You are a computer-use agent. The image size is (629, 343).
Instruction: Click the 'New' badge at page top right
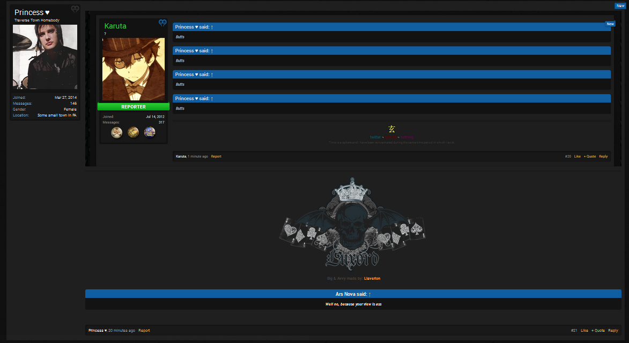coord(620,5)
